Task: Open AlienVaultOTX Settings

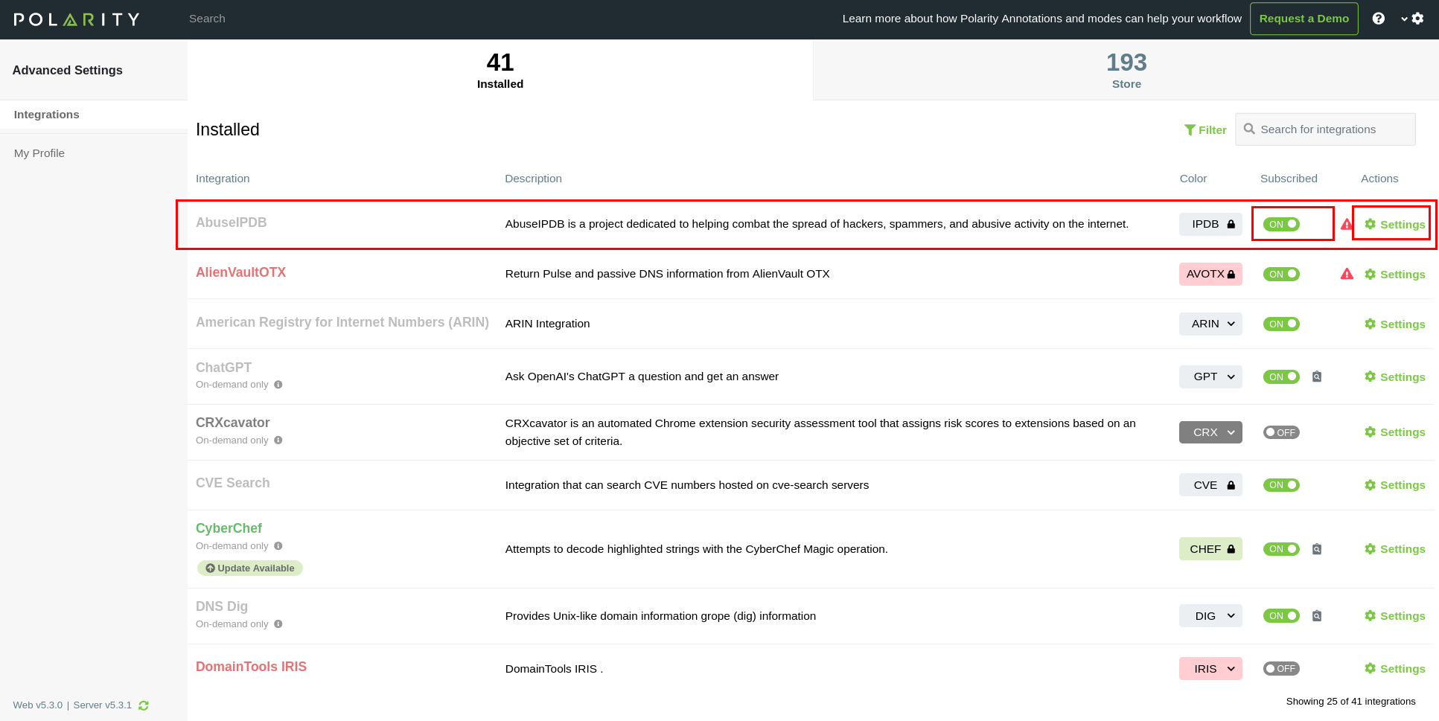Action: click(x=1394, y=275)
